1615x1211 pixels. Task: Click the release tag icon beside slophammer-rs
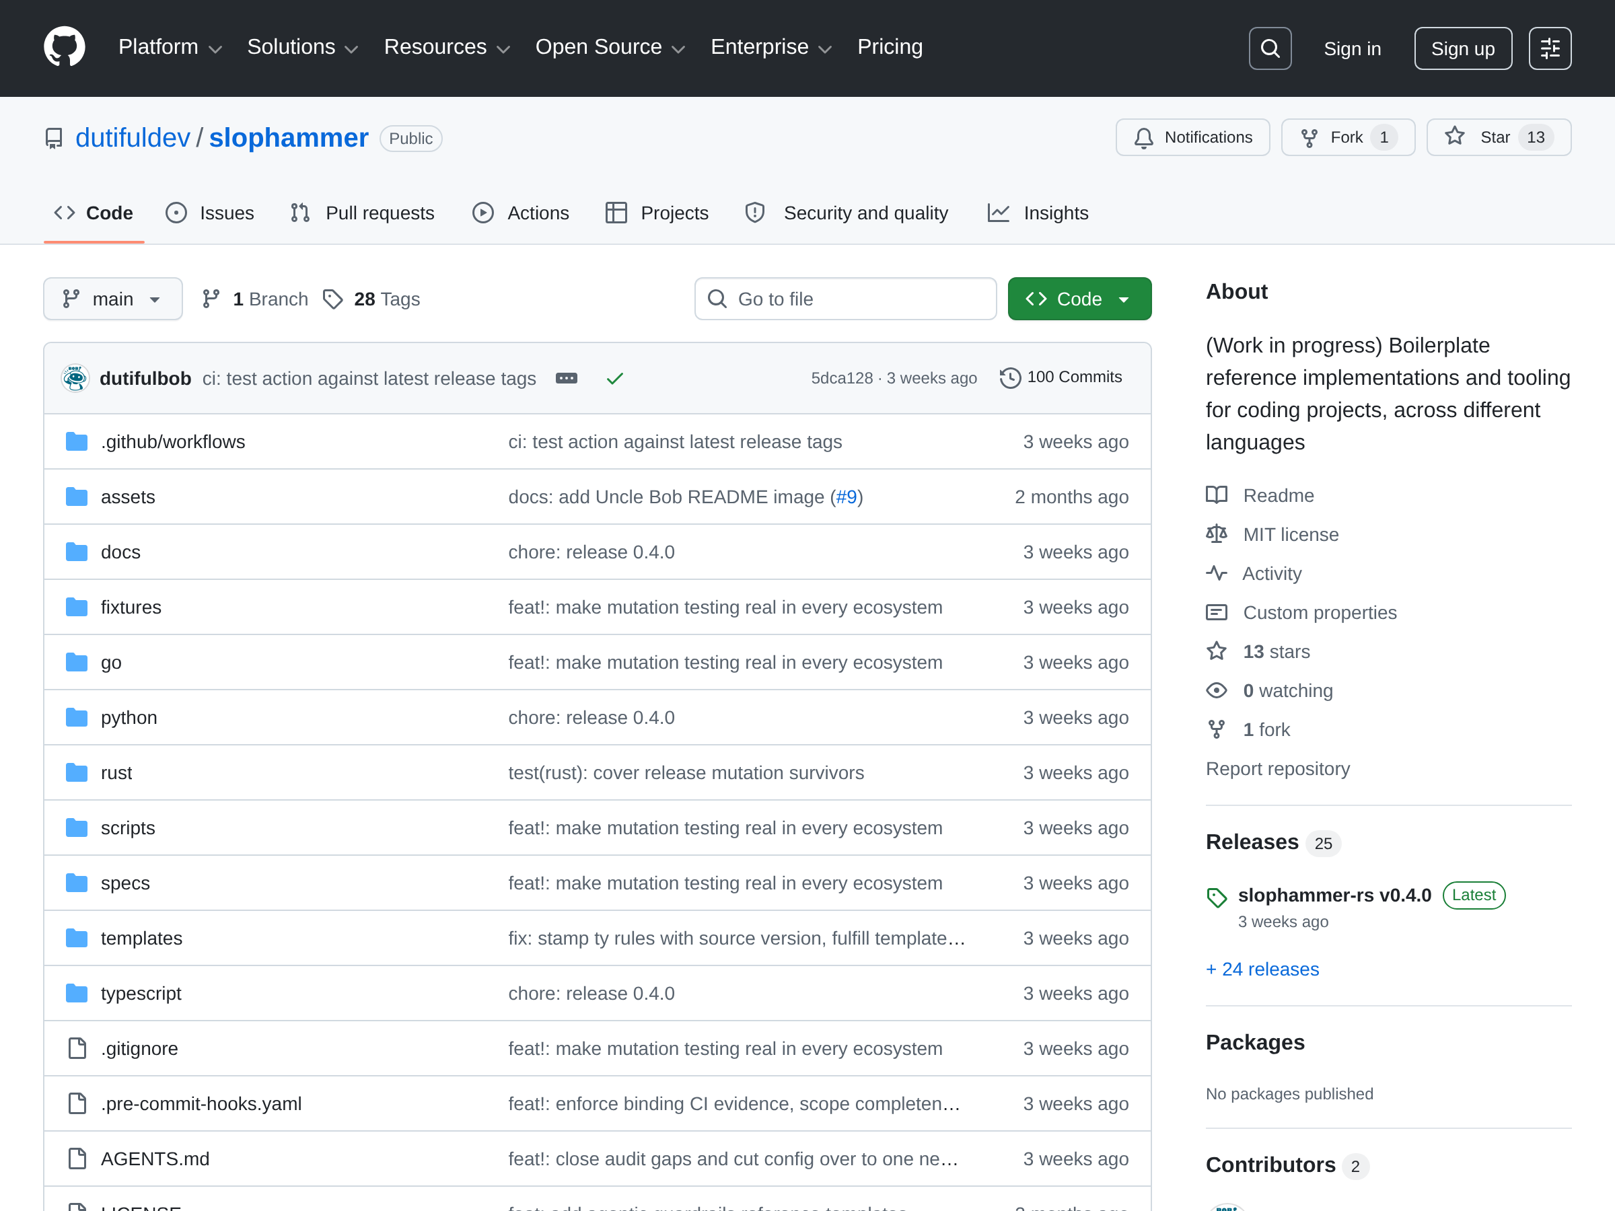tap(1217, 897)
